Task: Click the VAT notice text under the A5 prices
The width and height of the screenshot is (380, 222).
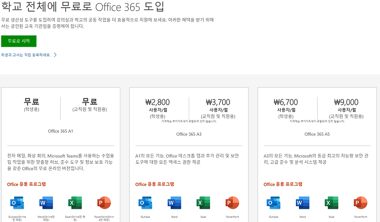Action: [x=317, y=121]
